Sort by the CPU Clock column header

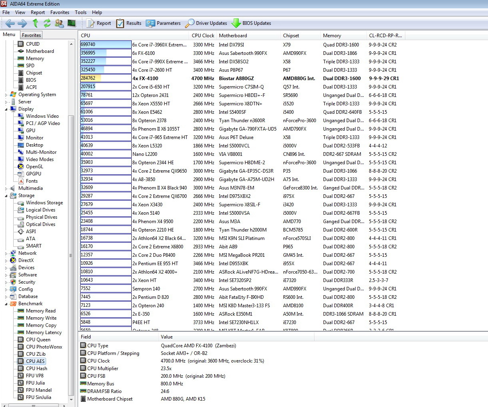[203, 36]
